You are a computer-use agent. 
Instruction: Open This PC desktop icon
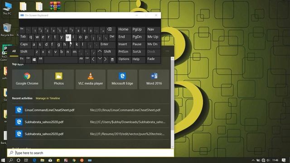point(7,8)
